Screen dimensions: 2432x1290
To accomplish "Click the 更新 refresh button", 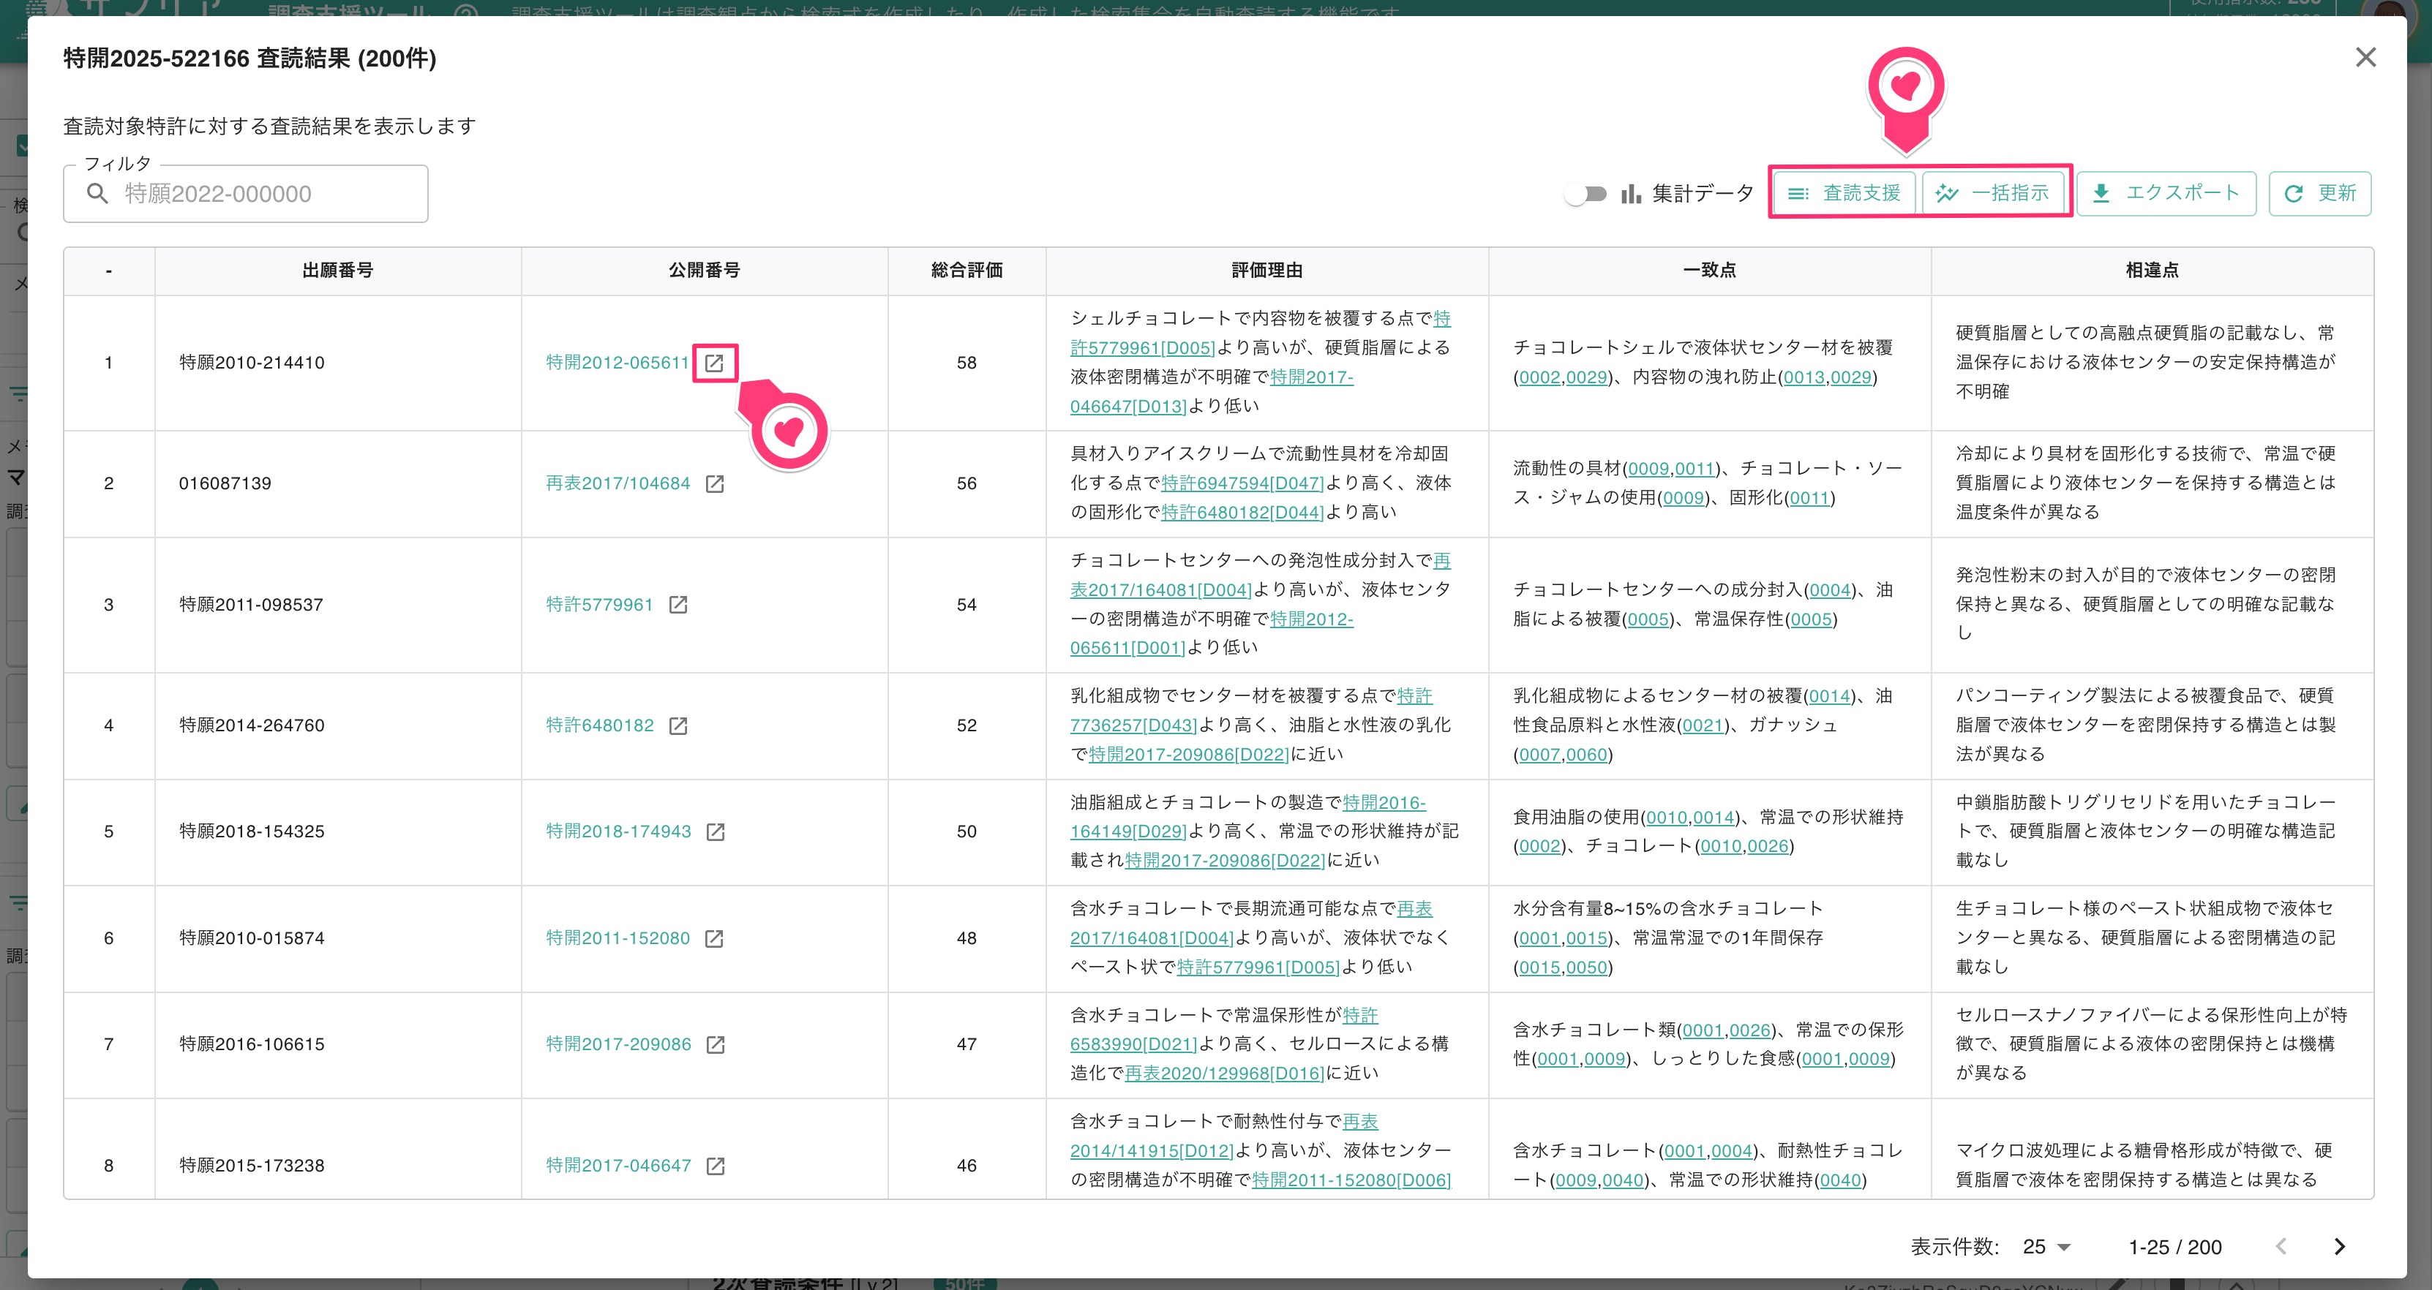I will [2319, 194].
